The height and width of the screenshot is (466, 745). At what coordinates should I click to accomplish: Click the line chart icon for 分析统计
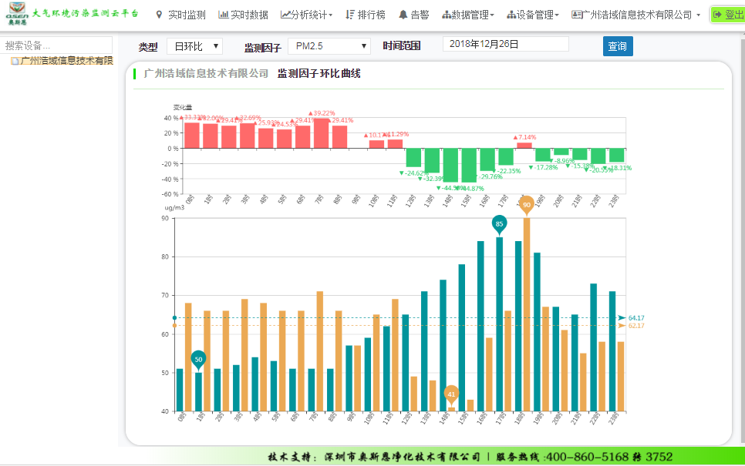[285, 15]
